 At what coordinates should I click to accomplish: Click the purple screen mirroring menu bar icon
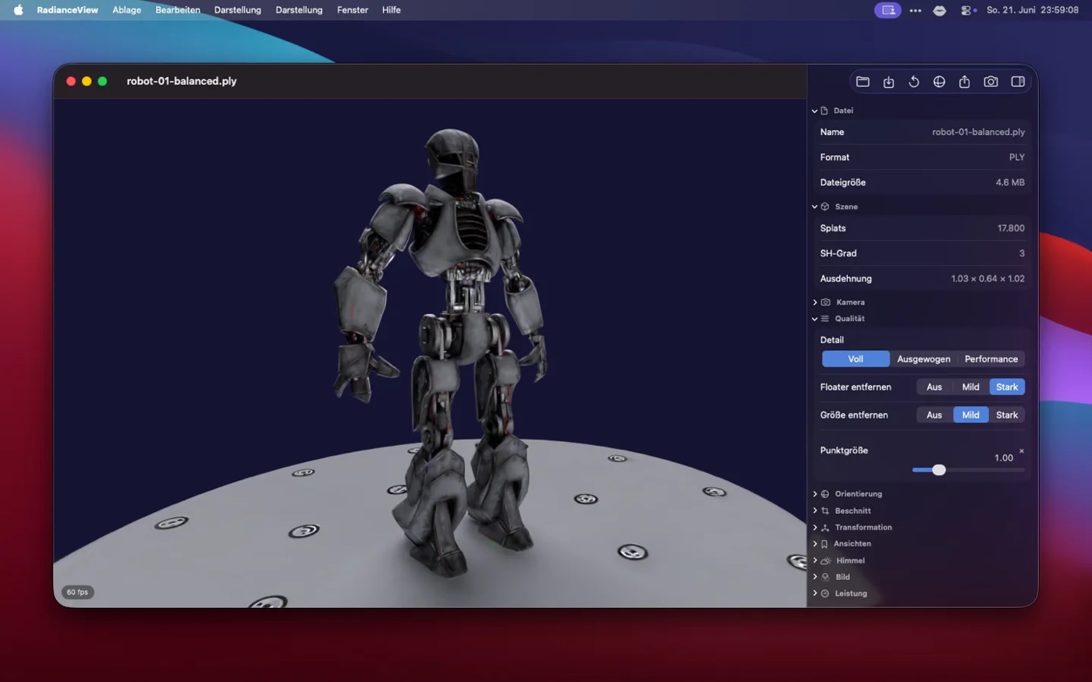point(888,10)
